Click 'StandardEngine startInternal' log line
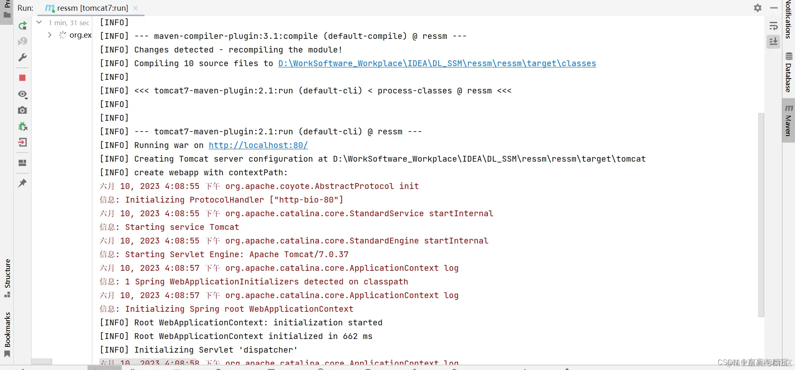The height and width of the screenshot is (370, 795). point(294,241)
